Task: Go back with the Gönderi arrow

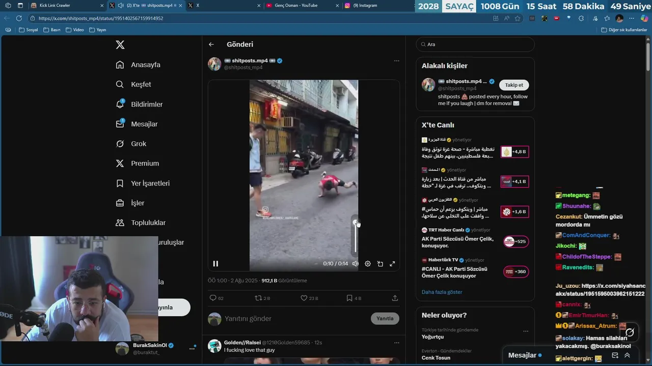Action: tap(211, 44)
